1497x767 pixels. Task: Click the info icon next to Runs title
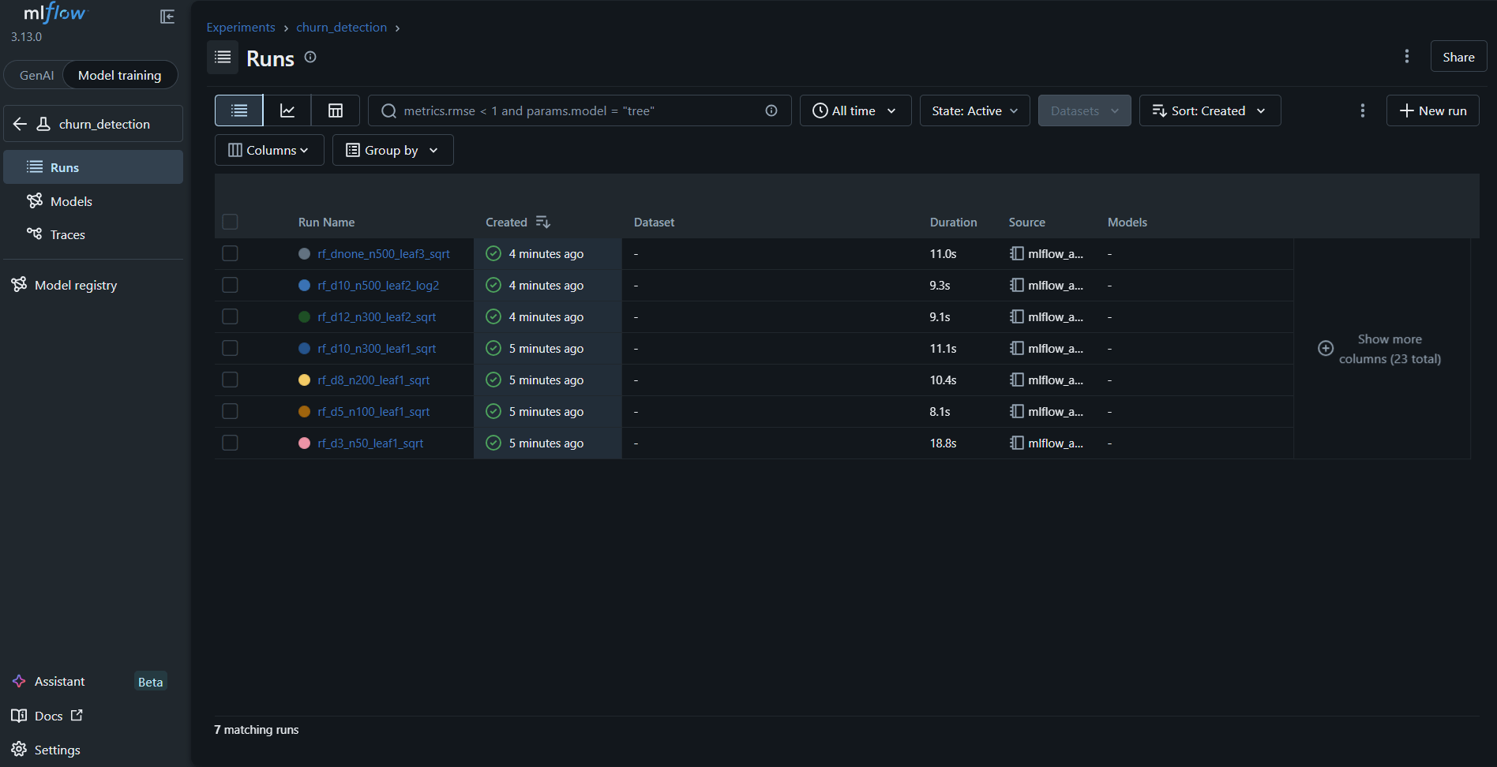pos(310,57)
